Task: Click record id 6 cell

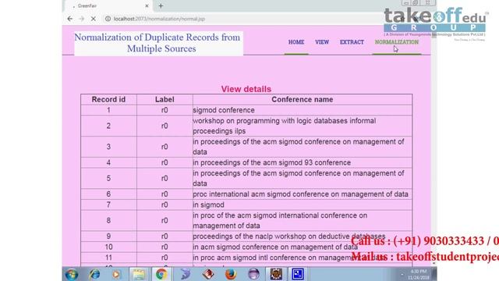Action: [x=108, y=194]
